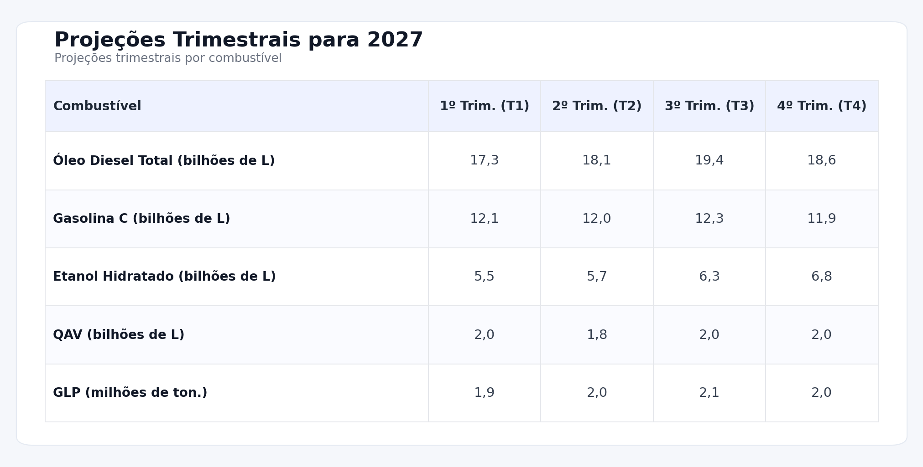Screen dimensions: 923x467
Task: Select GLP T1 value 1,9
Action: [x=484, y=393]
